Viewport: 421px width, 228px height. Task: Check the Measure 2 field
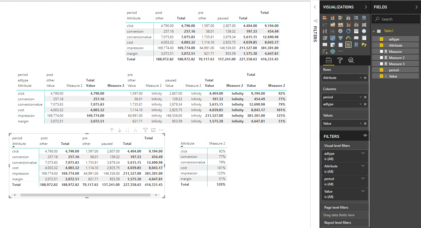click(381, 58)
